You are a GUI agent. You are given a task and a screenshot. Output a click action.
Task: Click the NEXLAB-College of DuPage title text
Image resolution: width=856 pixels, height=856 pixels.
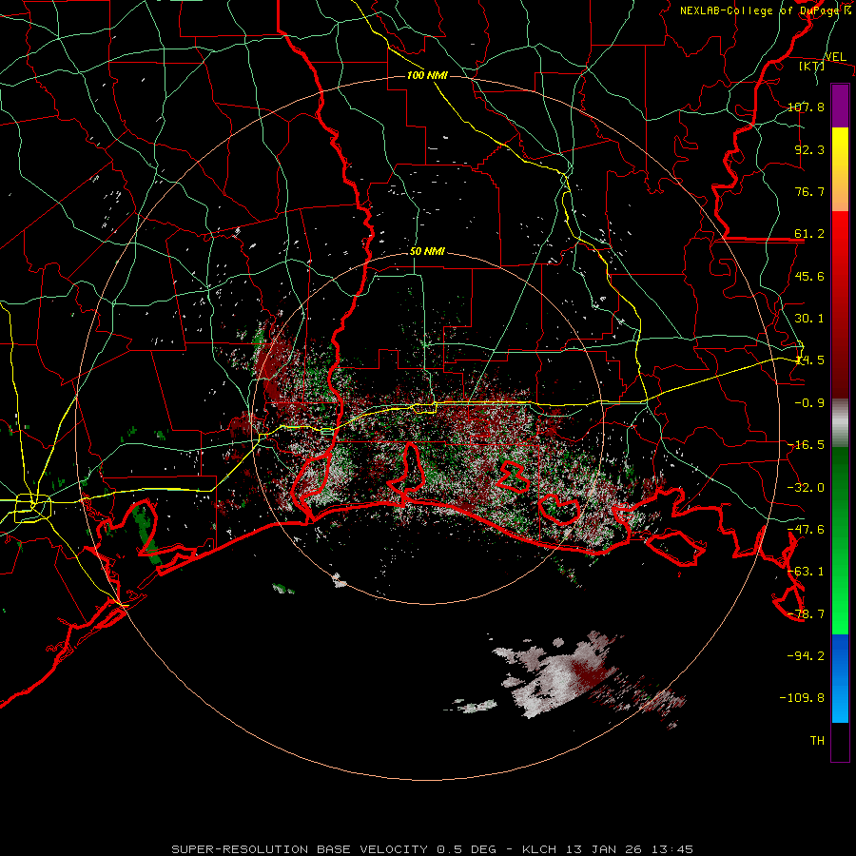[761, 10]
